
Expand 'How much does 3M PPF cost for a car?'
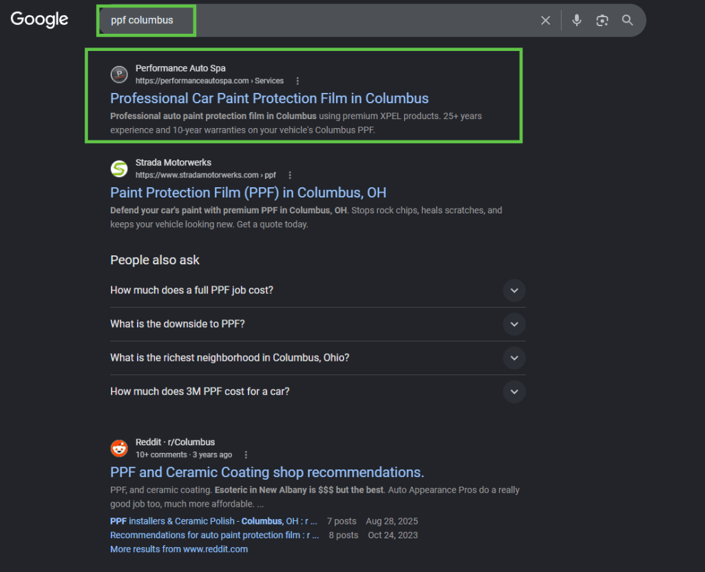[318, 392]
